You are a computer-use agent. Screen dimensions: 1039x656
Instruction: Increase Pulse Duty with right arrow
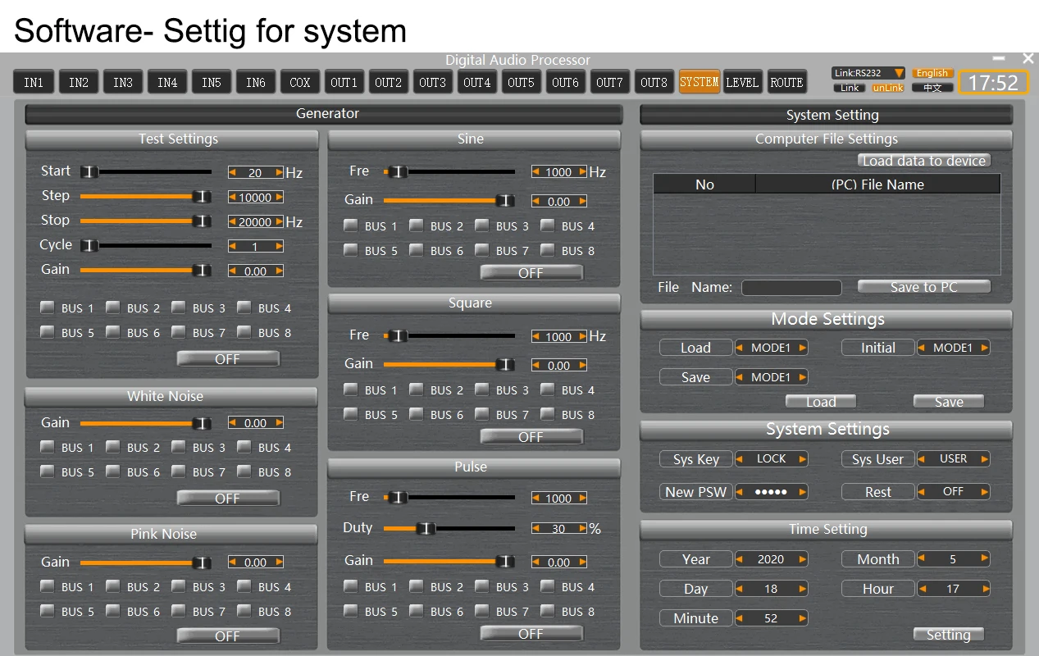[x=582, y=529]
